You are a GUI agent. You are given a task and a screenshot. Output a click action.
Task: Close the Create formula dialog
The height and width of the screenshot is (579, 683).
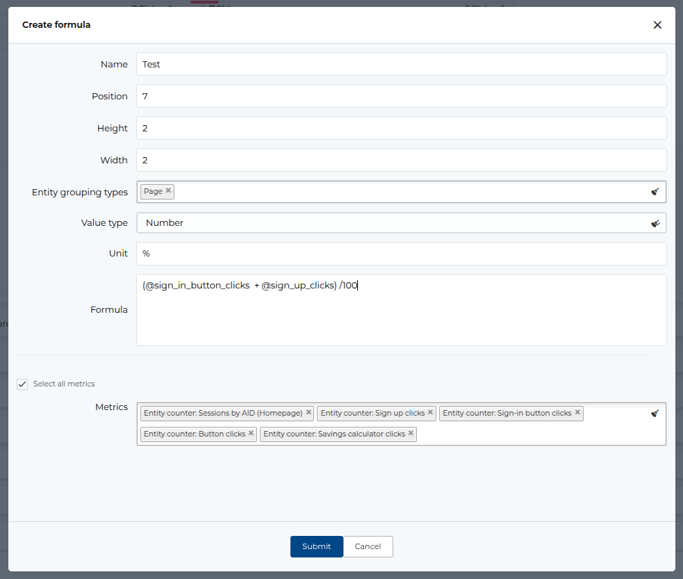click(x=657, y=25)
